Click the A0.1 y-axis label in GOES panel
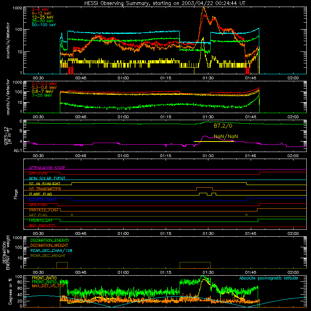 pyautogui.click(x=18, y=150)
